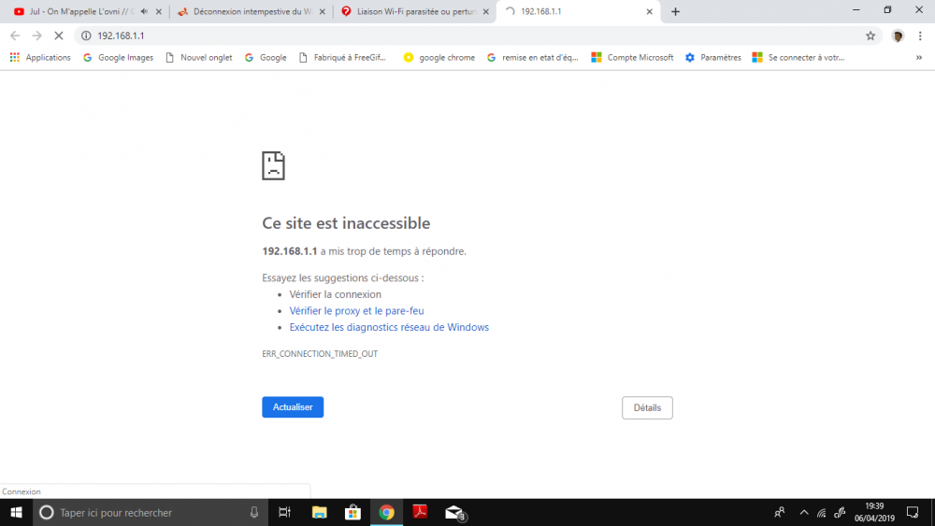Open Nouvel onglet bookmark
This screenshot has width=935, height=526.
(198, 58)
